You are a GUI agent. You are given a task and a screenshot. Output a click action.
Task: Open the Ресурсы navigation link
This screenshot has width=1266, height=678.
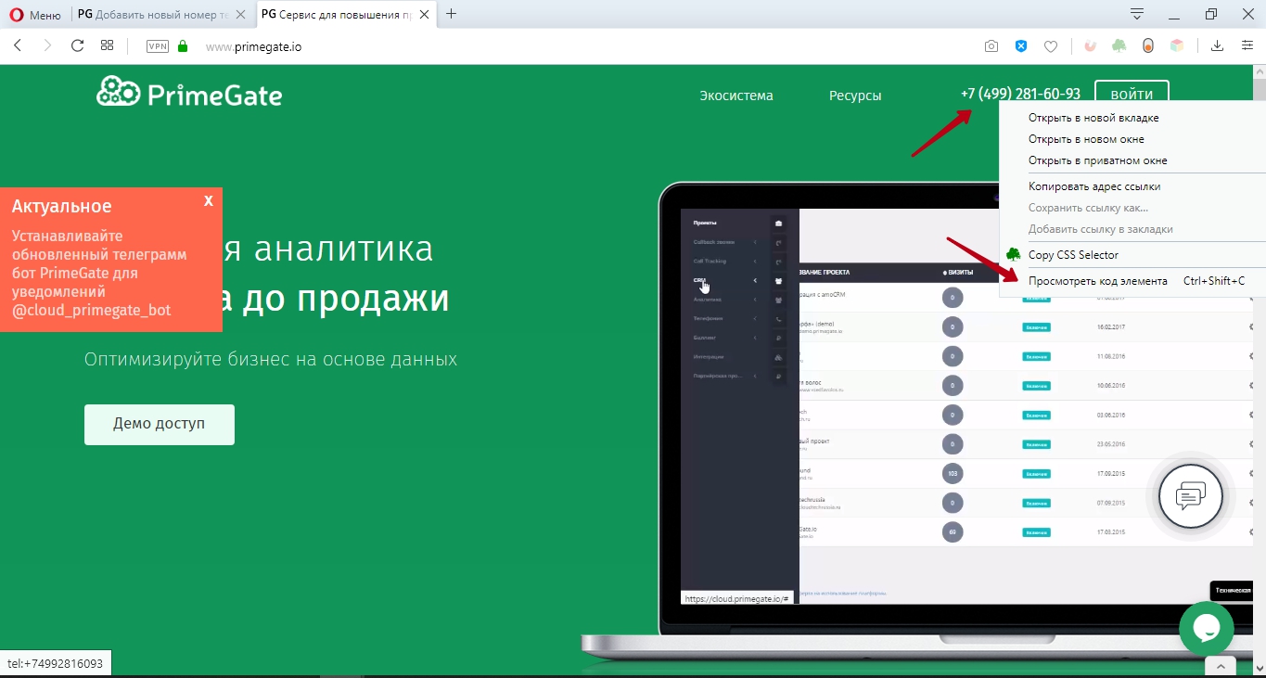[855, 96]
